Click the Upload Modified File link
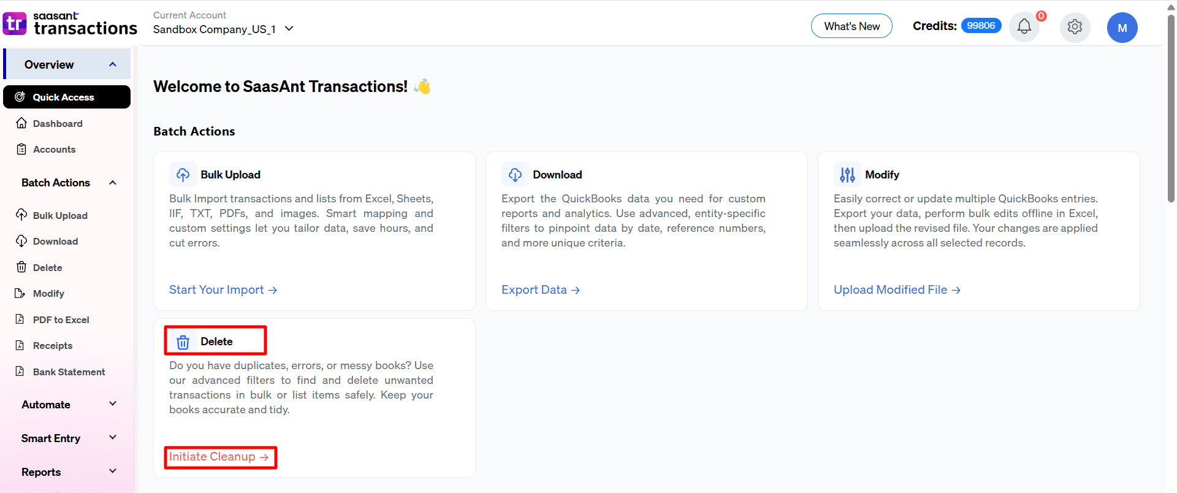Screen dimensions: 1177x493 coord(897,290)
